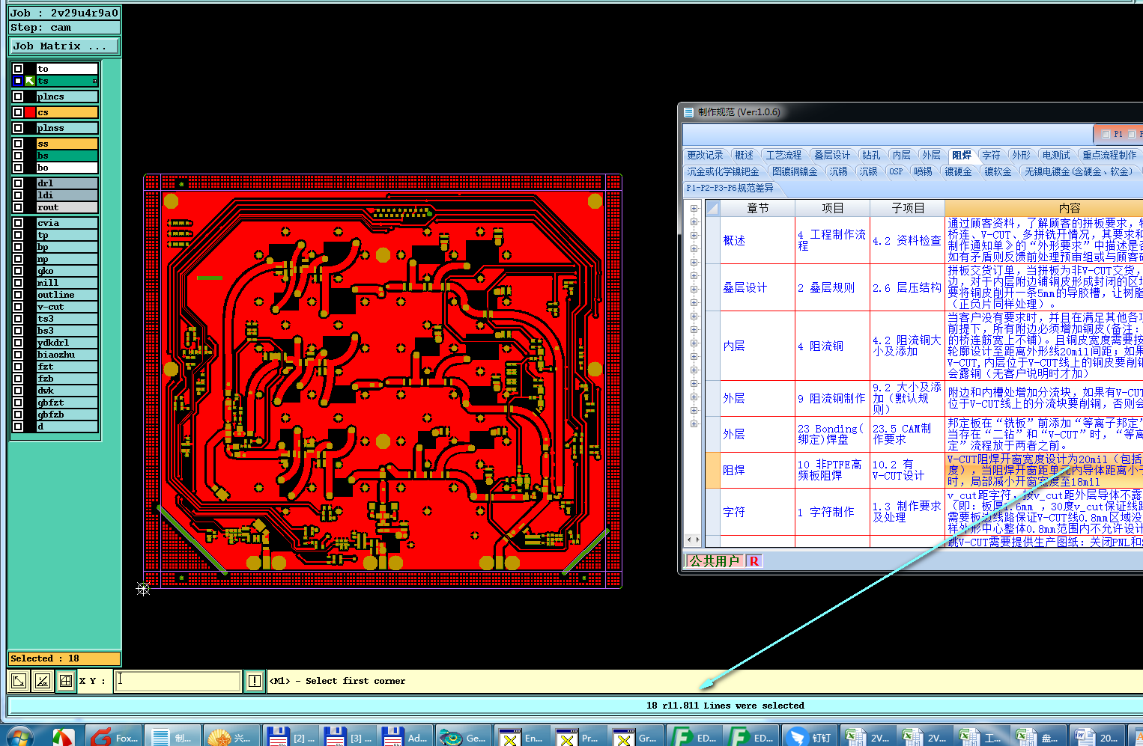
Task: Click the corner-select coordinate icon in the bottom bar
Action: point(19,681)
